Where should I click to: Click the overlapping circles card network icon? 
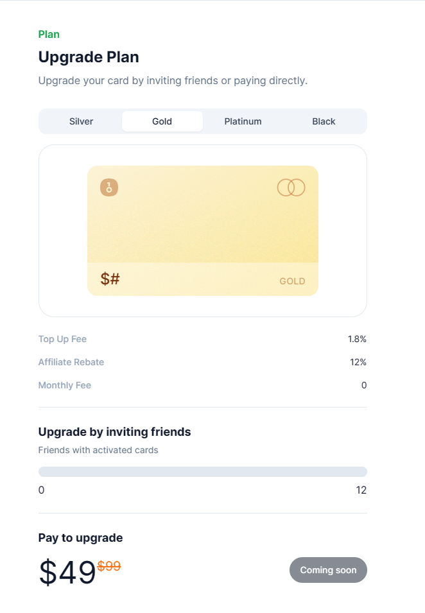291,187
